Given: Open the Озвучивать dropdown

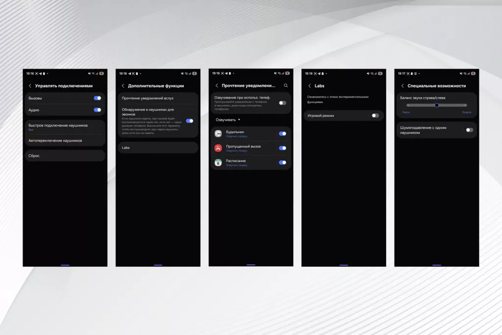Looking at the screenshot, I should pos(227,120).
